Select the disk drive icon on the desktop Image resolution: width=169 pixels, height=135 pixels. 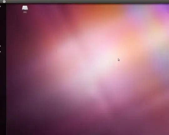pyautogui.click(x=25, y=8)
